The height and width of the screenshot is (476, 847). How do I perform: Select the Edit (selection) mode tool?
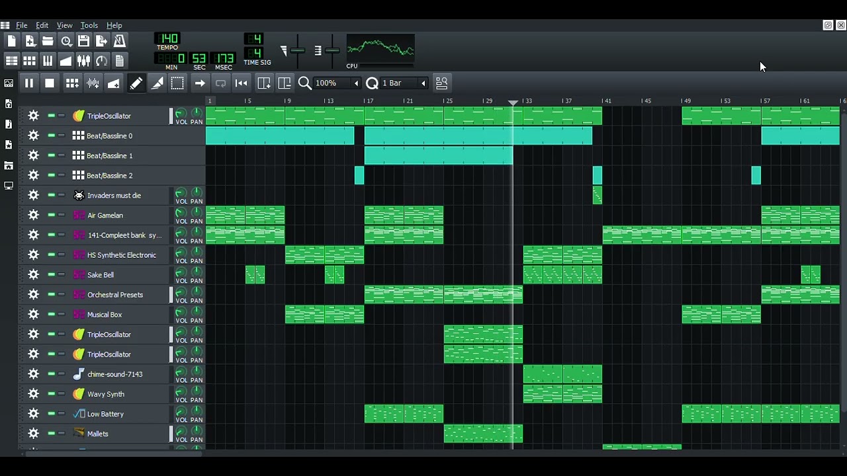[x=177, y=83]
